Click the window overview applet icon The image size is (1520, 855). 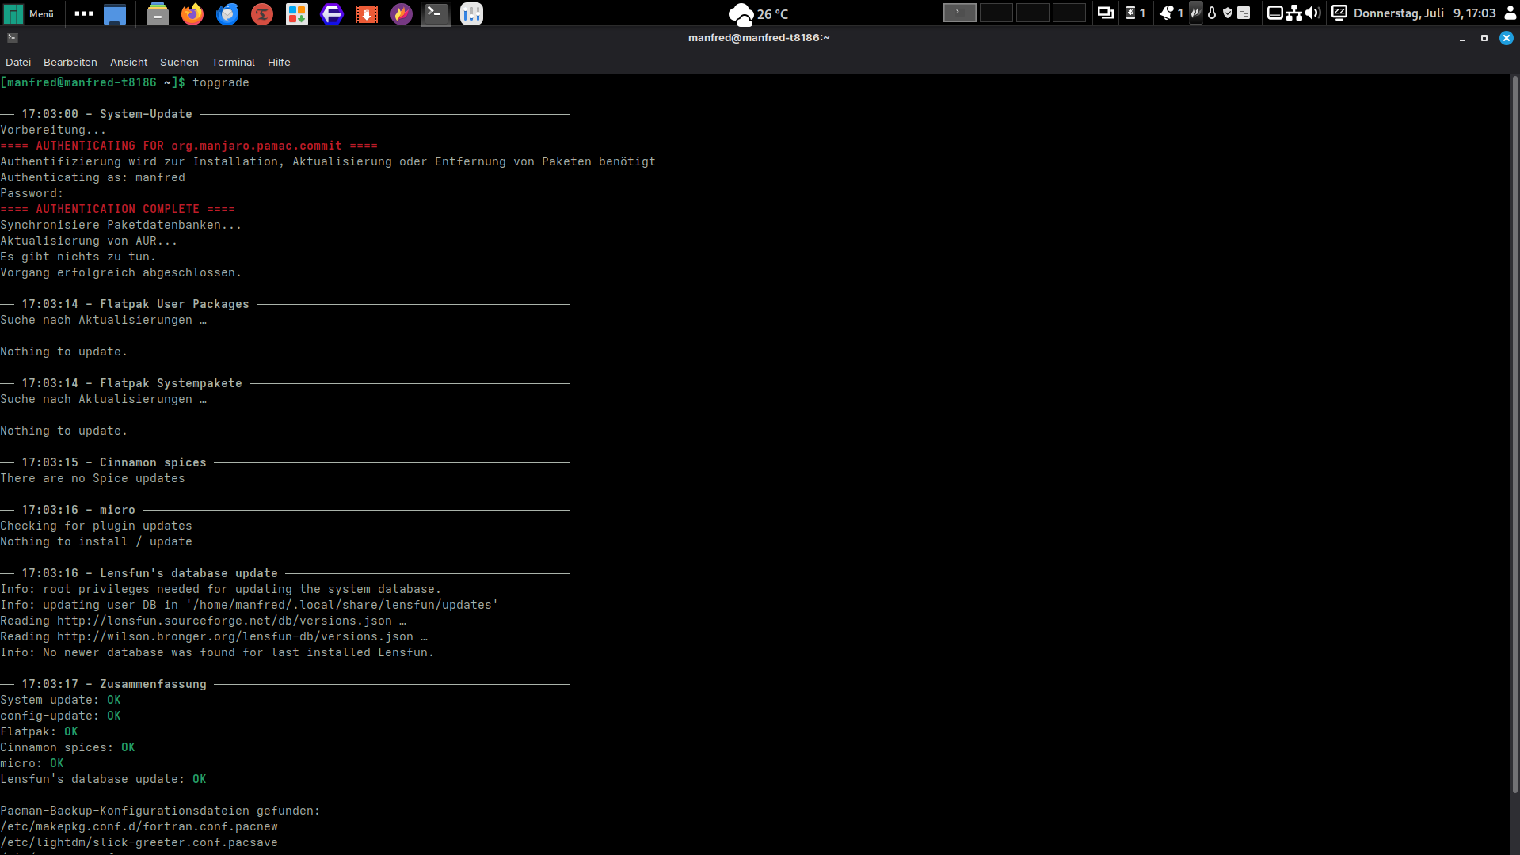(1105, 13)
